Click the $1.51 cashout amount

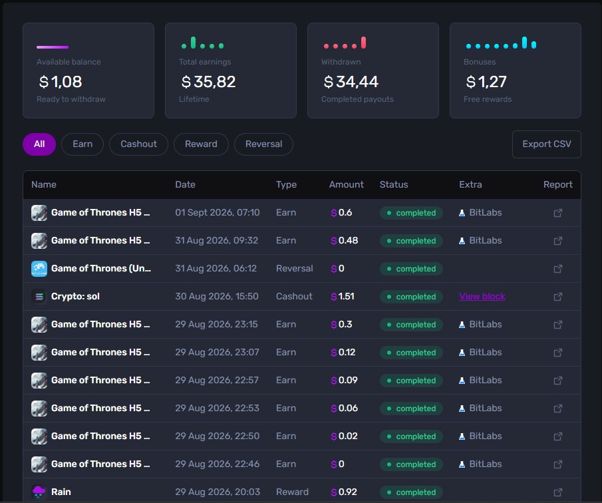click(343, 297)
